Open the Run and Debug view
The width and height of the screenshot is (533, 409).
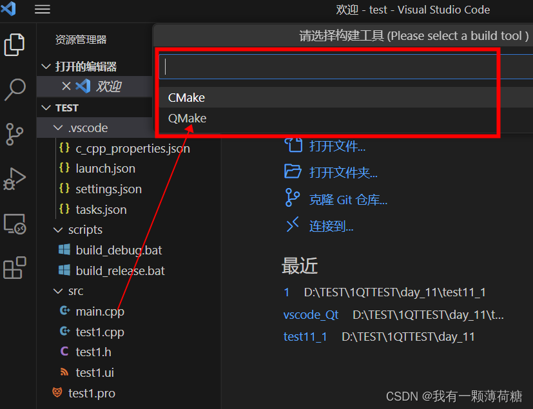14,178
